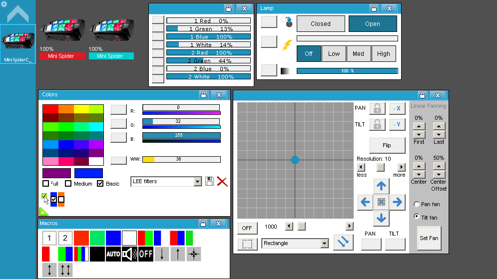Set the lamp shutter to Closed

(x=321, y=24)
